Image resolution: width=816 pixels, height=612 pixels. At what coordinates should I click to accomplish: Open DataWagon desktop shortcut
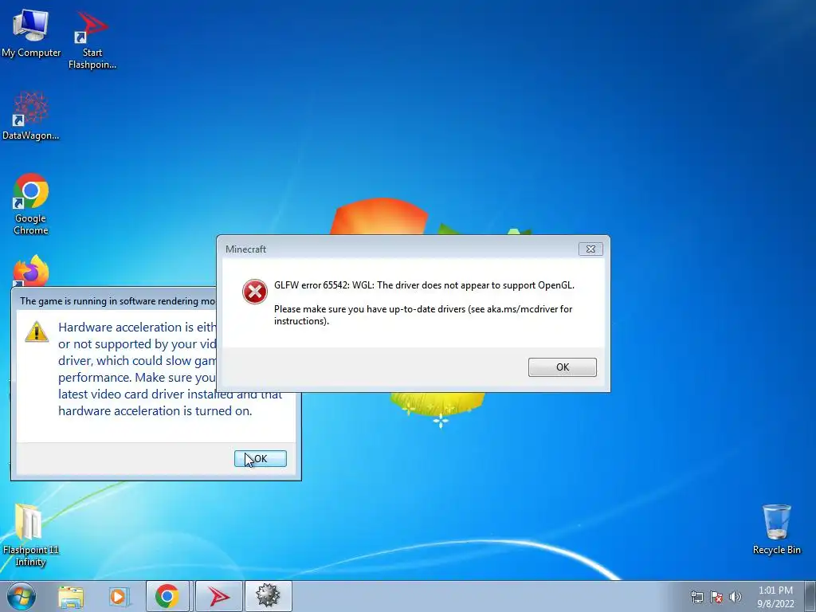tap(31, 116)
